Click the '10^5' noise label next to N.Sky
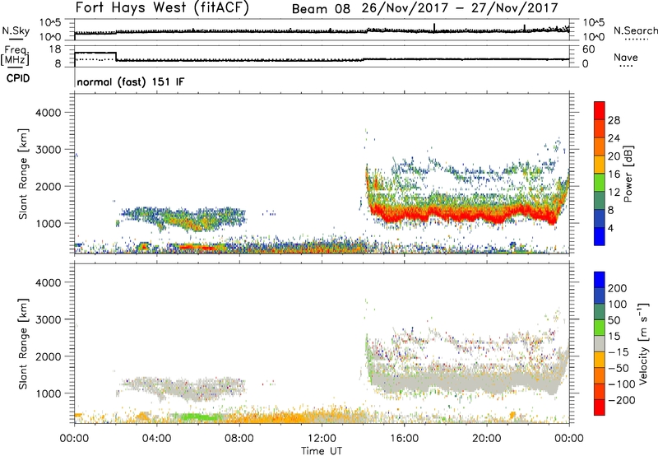The height and width of the screenshot is (456, 658). pyautogui.click(x=50, y=23)
